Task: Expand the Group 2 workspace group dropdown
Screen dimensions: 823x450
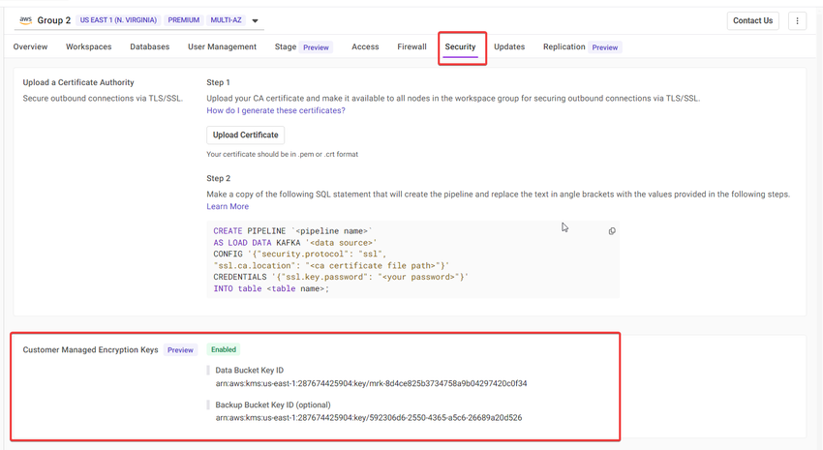Action: (255, 20)
